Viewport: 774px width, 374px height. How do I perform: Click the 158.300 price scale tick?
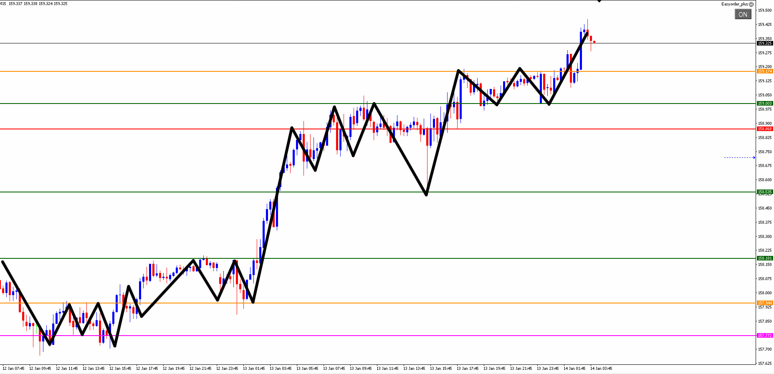[765, 237]
